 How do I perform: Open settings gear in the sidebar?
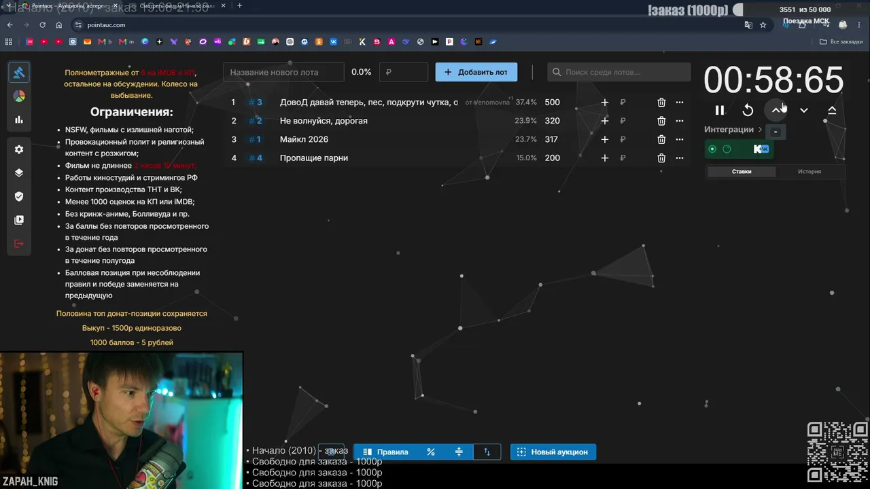coord(19,149)
